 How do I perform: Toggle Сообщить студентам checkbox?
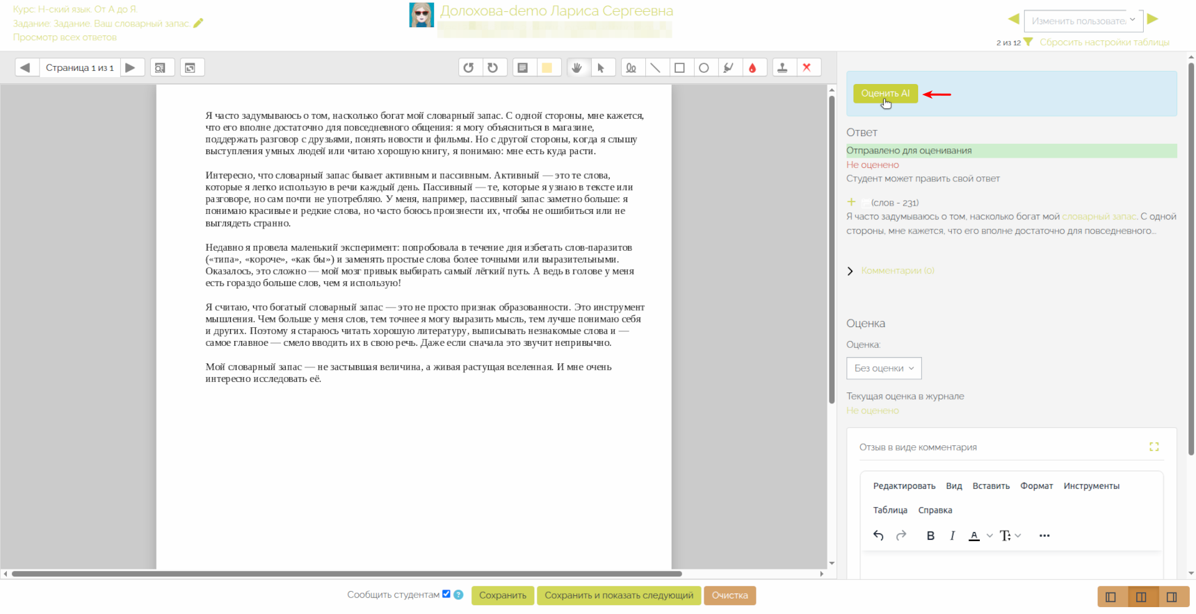[x=446, y=594]
